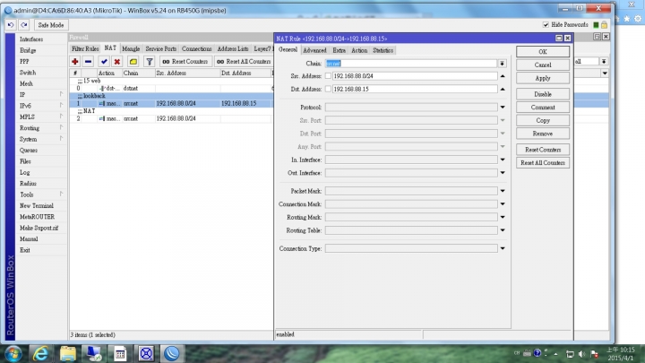Open the Address Lists tab
This screenshot has width=645, height=363.
pyautogui.click(x=233, y=48)
